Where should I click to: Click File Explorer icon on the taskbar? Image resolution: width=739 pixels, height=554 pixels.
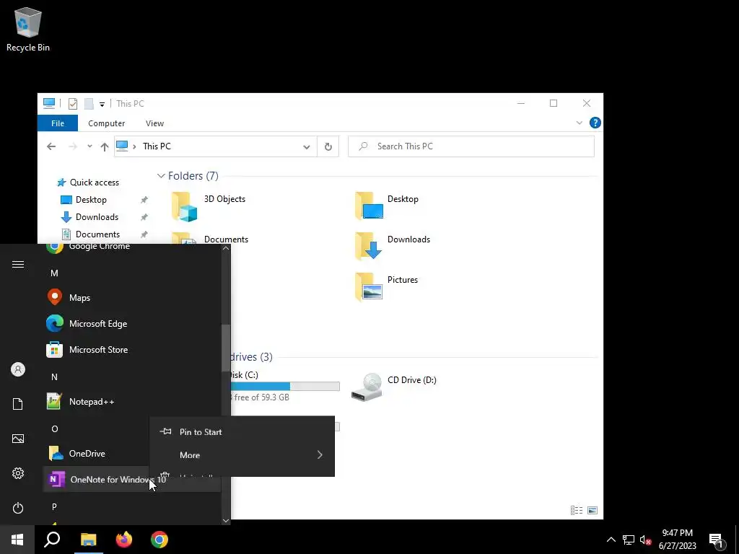click(88, 540)
